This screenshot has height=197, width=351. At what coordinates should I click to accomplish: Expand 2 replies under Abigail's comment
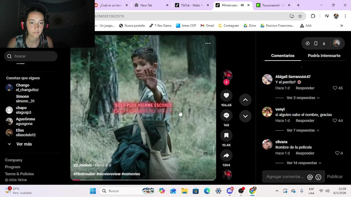(x=303, y=98)
